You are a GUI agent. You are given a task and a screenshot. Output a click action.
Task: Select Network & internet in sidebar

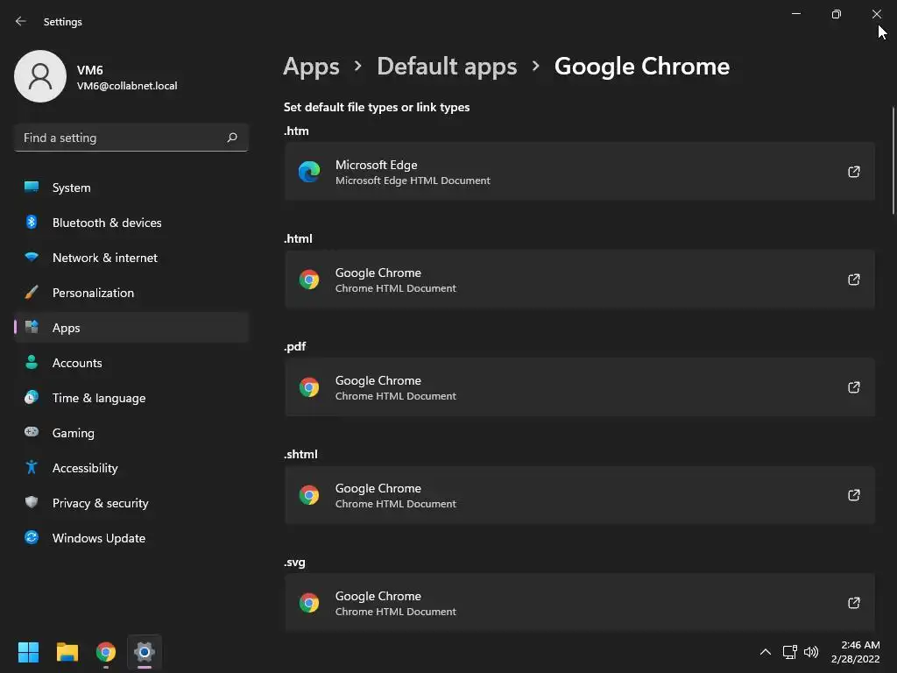pos(104,258)
